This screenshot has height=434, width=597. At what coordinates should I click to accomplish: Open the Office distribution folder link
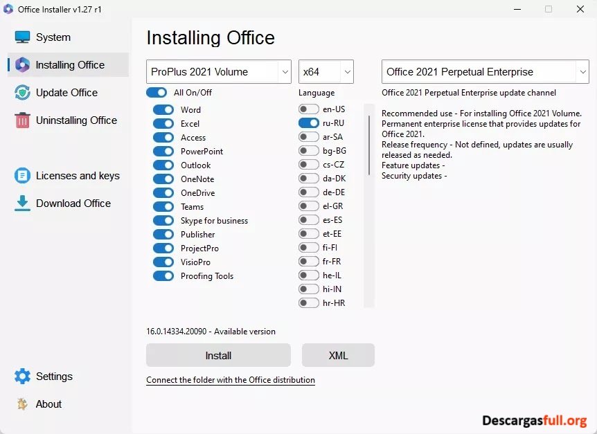pyautogui.click(x=230, y=380)
